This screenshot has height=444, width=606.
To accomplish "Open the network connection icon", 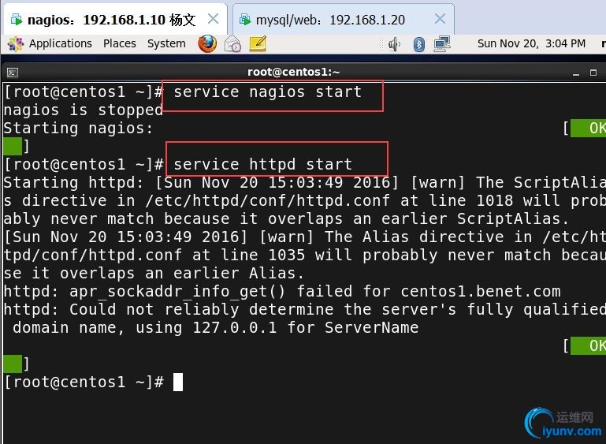I will pos(442,43).
